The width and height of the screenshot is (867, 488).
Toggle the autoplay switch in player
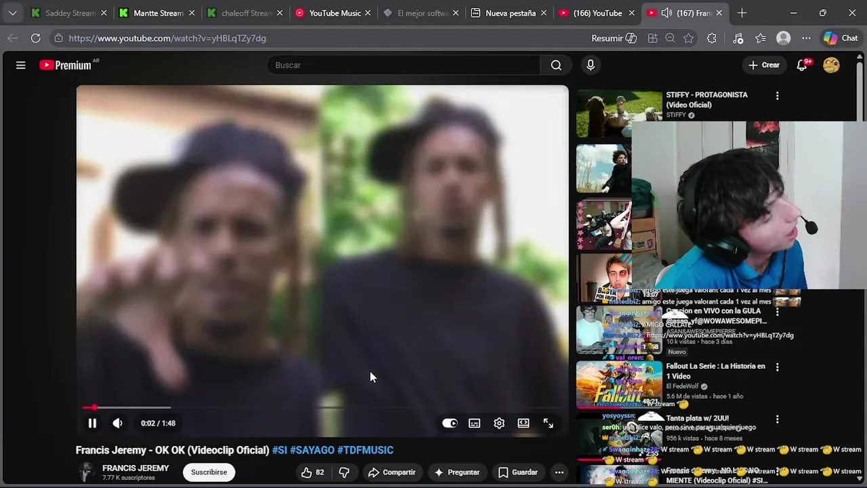coord(450,423)
